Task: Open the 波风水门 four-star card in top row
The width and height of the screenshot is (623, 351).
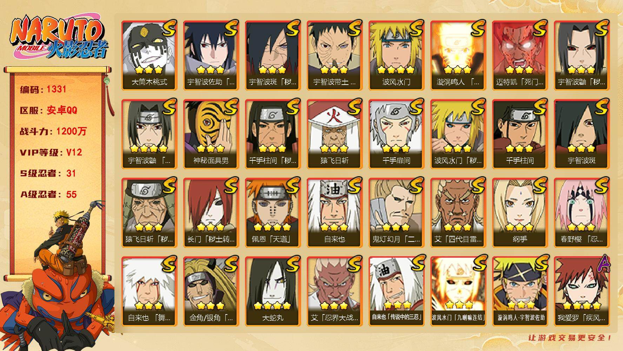Action: click(396, 55)
